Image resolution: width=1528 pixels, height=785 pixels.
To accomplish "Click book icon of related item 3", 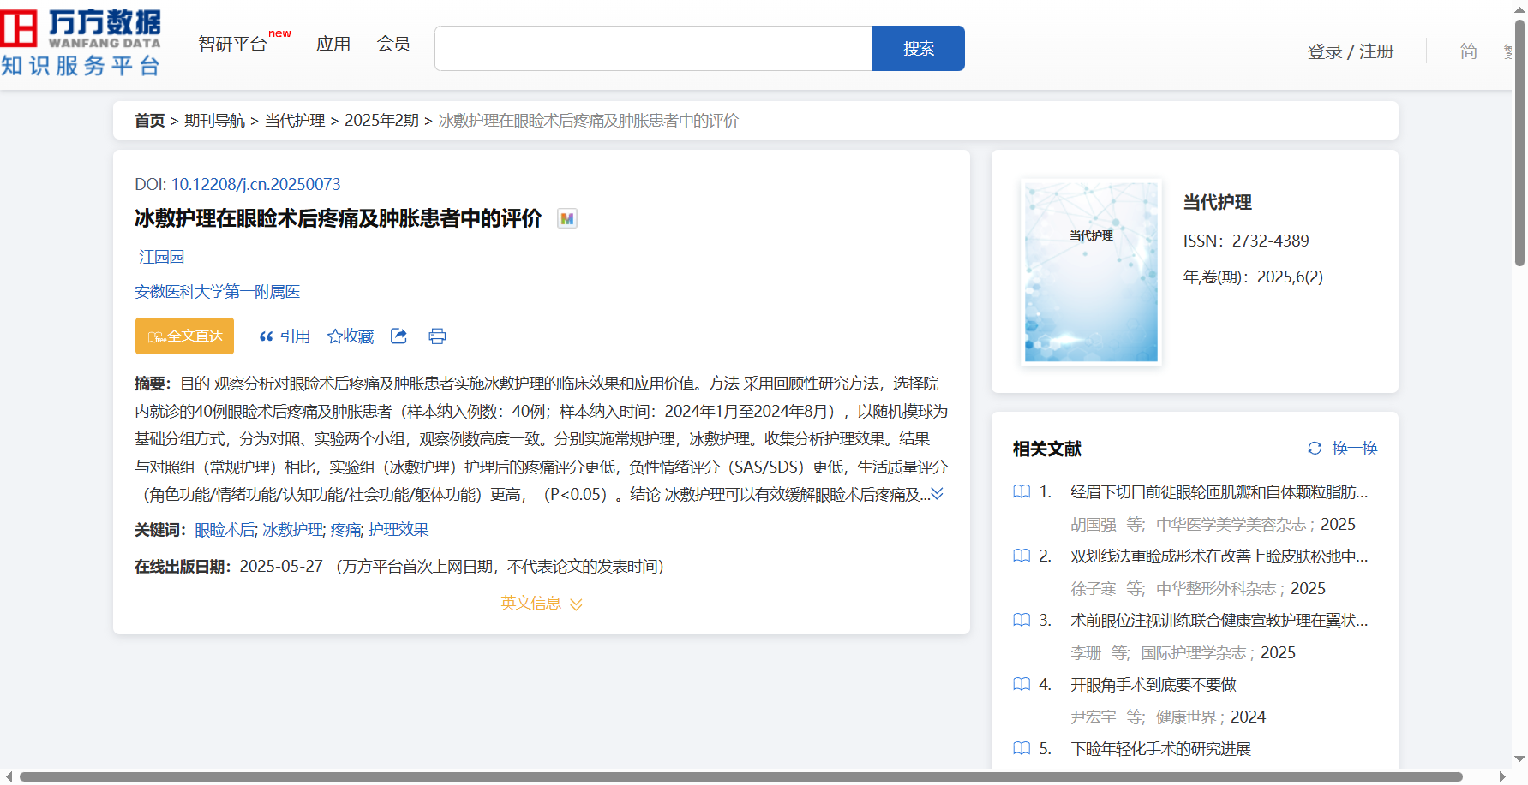I will (1022, 620).
